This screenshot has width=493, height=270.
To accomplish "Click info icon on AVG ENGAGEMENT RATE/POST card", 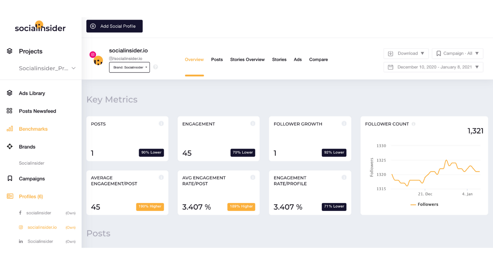I will pyautogui.click(x=253, y=177).
